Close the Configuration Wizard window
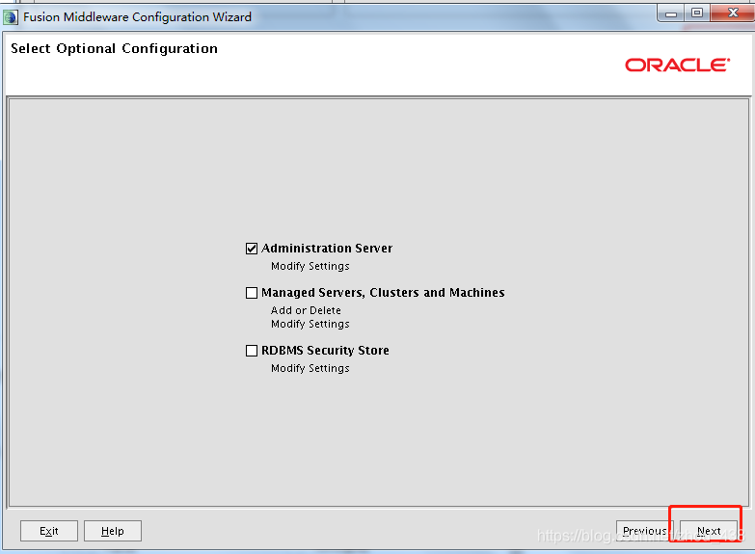Viewport: 755px width, 554px height. 733,13
